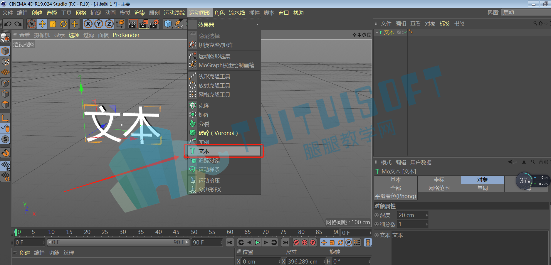The width and height of the screenshot is (551, 265).
Task: Open Edit Render Settings icon
Action: coord(154,24)
